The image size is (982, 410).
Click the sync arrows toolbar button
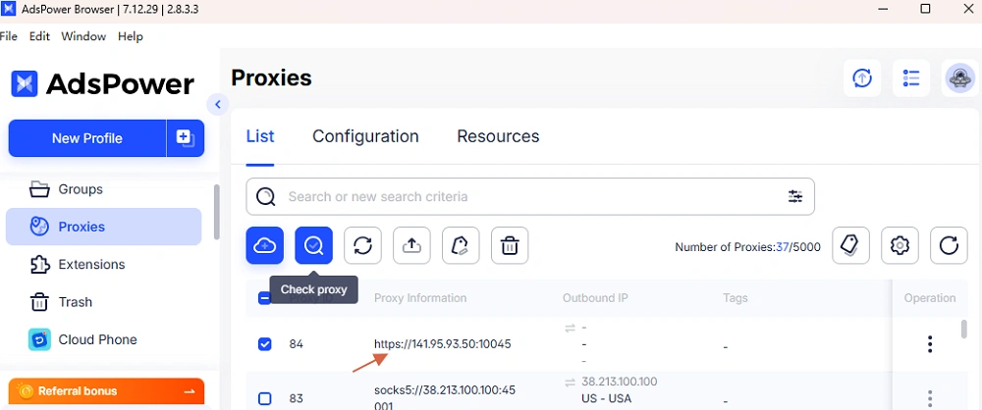point(362,245)
